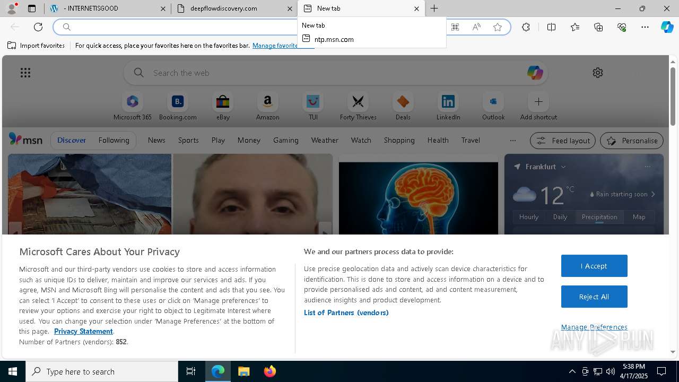Add this page to favorites star

coord(498,27)
